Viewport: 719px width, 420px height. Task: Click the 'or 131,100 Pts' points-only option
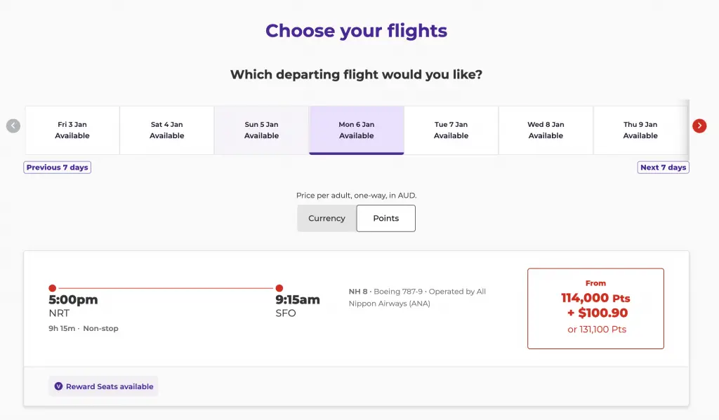click(597, 330)
